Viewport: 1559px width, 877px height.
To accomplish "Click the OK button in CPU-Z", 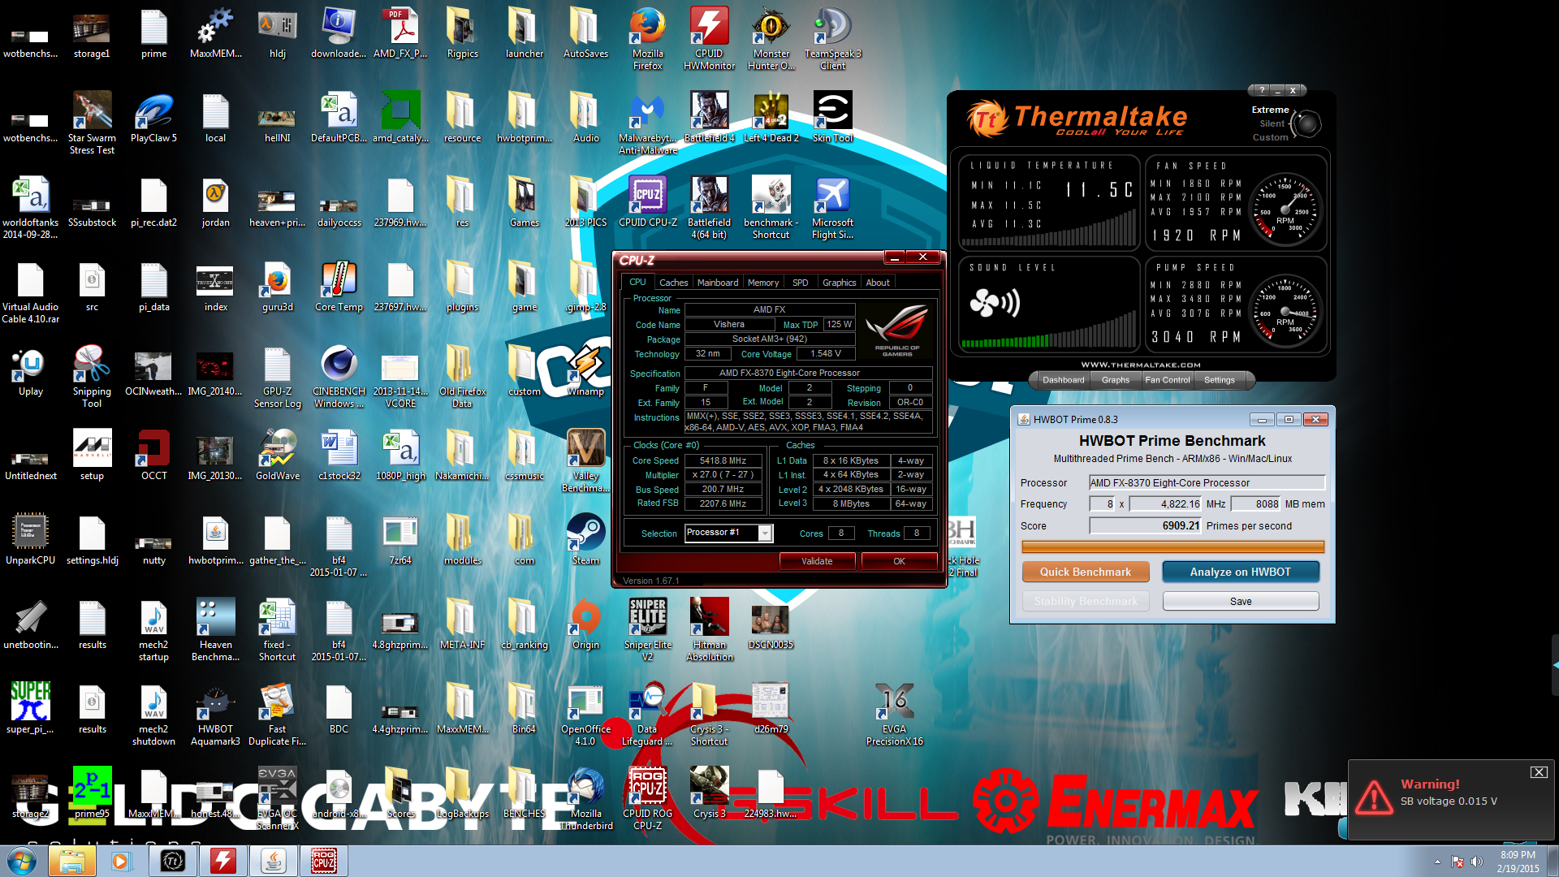I will pyautogui.click(x=899, y=561).
